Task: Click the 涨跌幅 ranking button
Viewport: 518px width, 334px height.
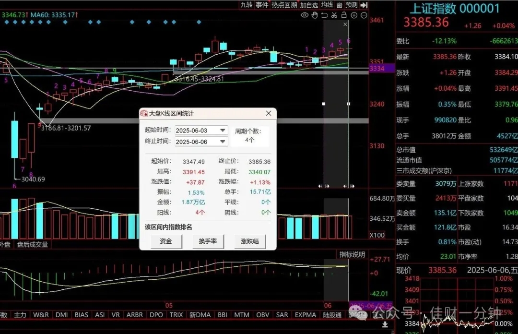Action: (250, 241)
